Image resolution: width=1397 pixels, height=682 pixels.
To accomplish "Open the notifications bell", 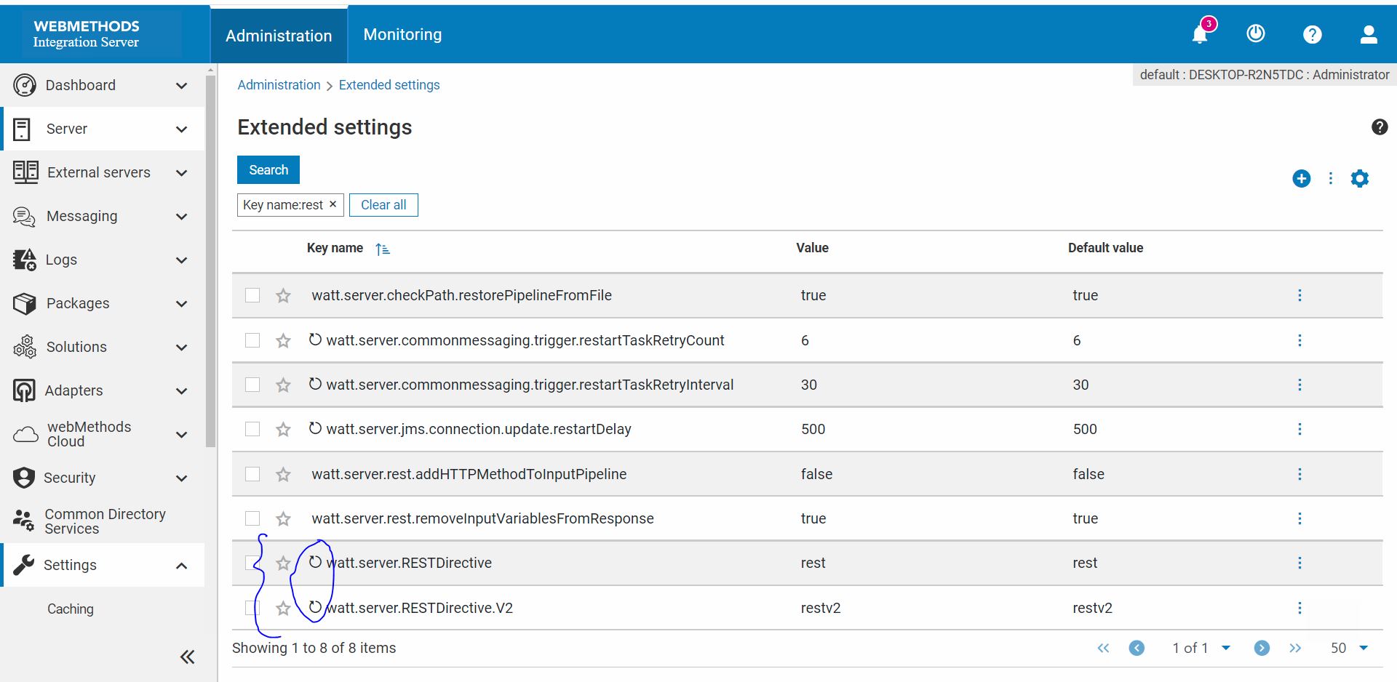I will (1199, 34).
